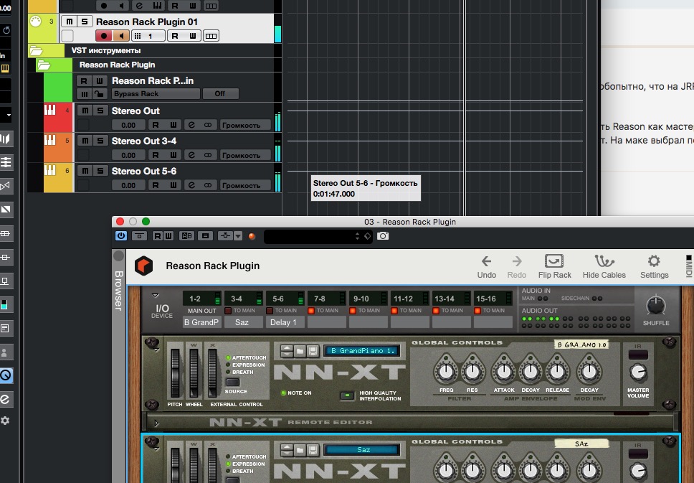Adjust the Shuffle knob

tap(655, 306)
